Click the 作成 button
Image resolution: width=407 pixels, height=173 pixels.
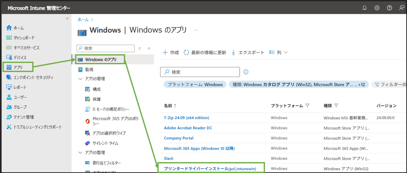[x=171, y=52]
